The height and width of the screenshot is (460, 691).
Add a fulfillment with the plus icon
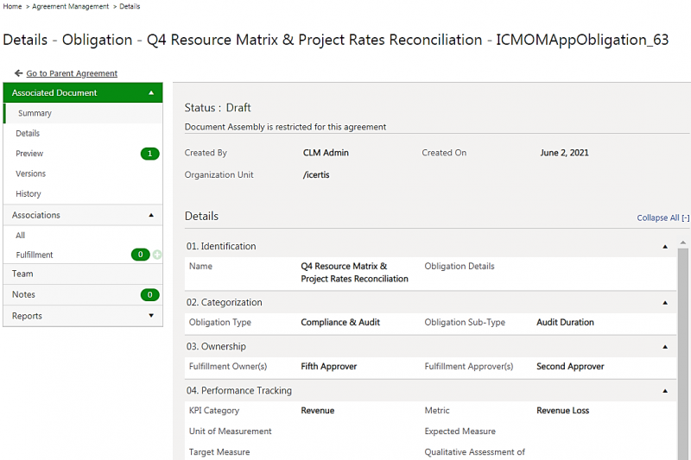(x=157, y=255)
